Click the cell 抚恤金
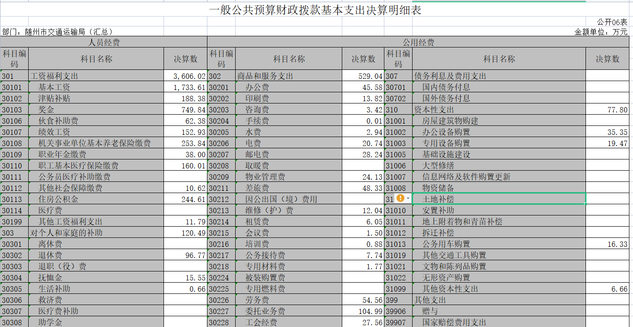The width and height of the screenshot is (633, 327). [96, 278]
